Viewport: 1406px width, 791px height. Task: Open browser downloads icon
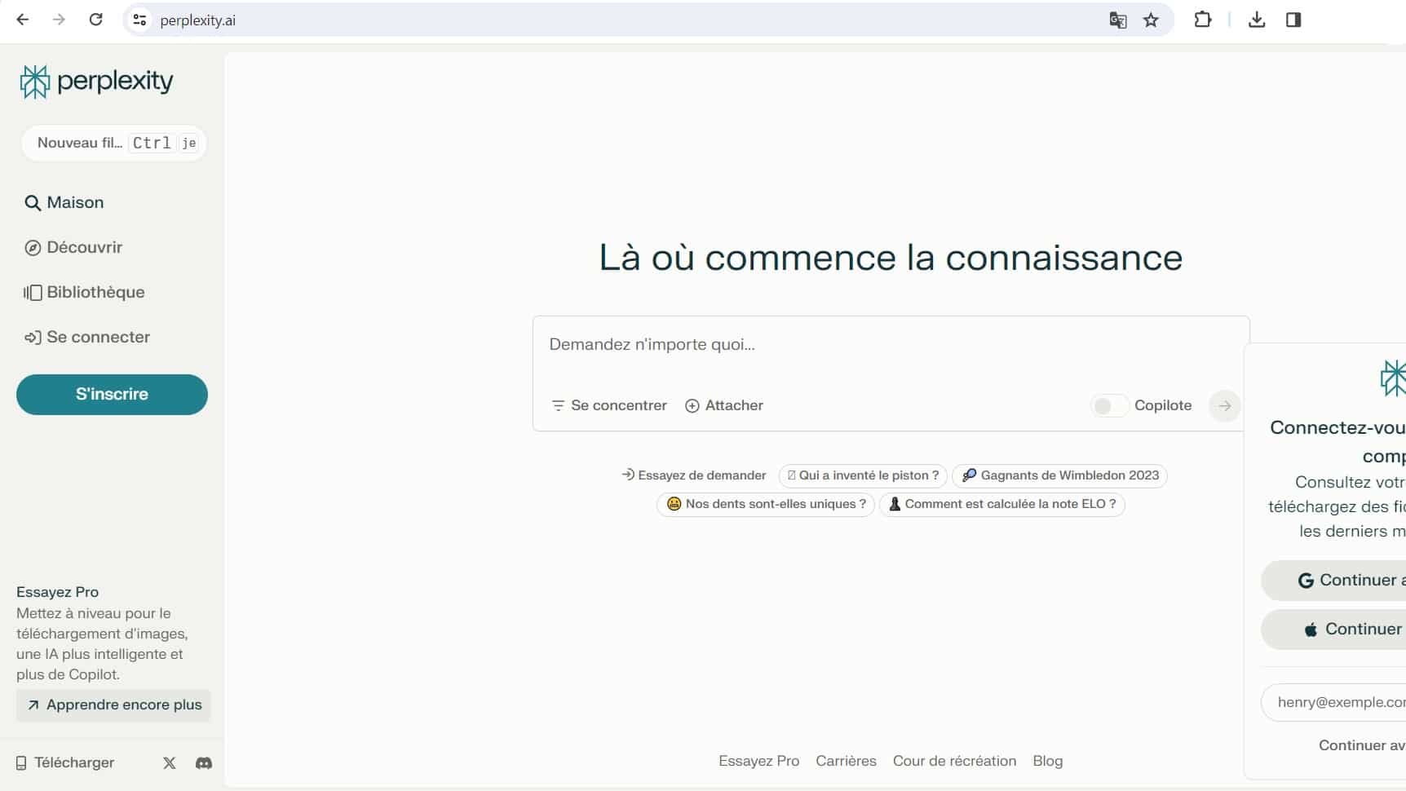(x=1256, y=20)
